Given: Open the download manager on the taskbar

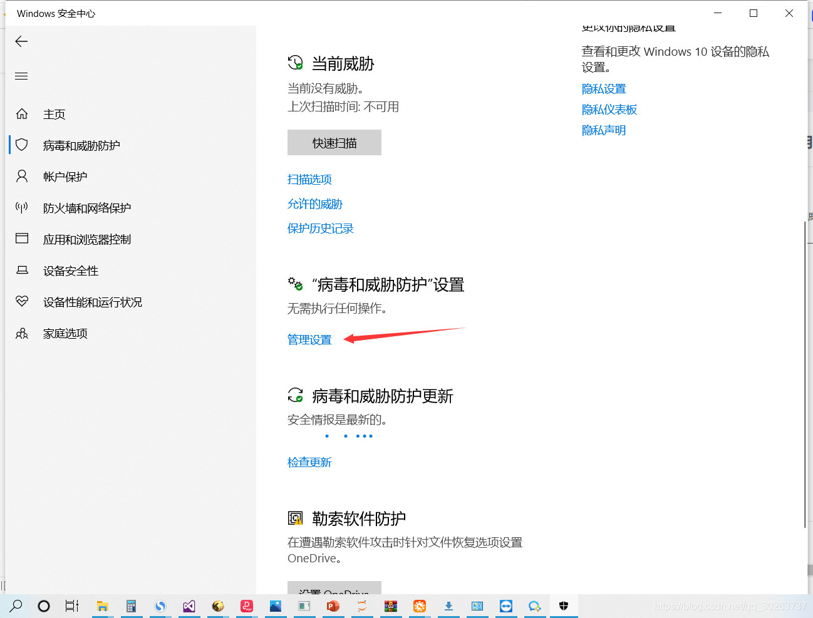Looking at the screenshot, I should (448, 606).
